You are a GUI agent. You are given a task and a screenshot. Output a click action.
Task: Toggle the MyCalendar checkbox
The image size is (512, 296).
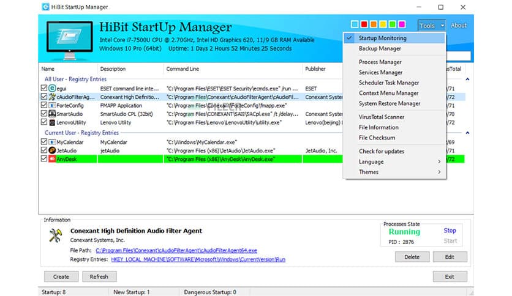click(44, 141)
